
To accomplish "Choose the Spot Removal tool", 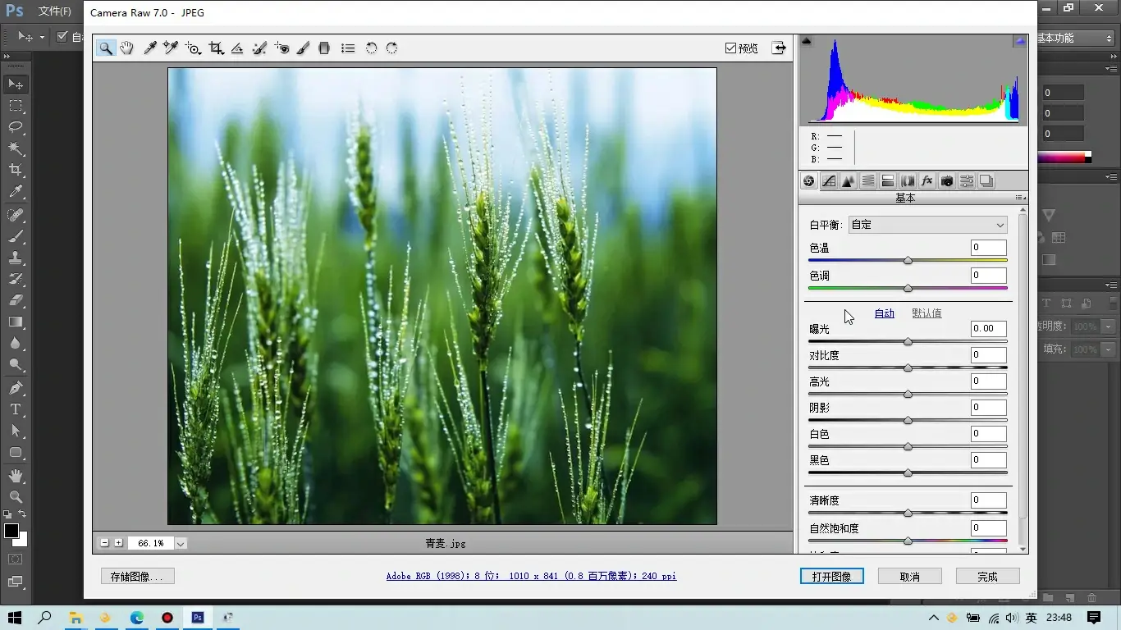I will pyautogui.click(x=259, y=48).
